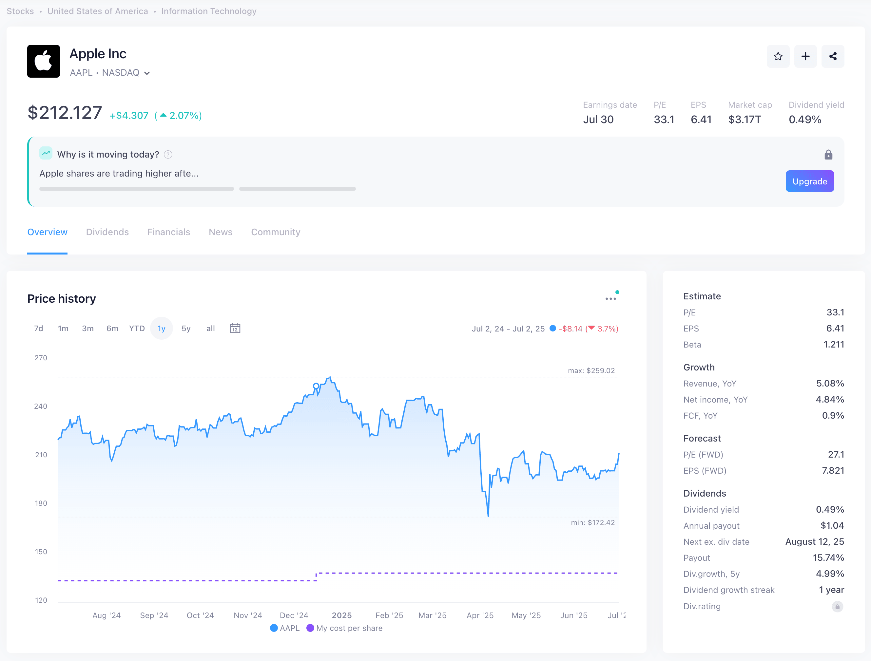Click the Payout 15.74% value

[828, 558]
